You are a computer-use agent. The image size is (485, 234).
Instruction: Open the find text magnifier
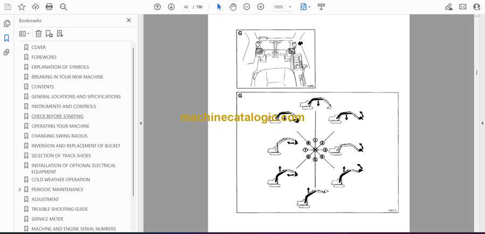click(64, 7)
